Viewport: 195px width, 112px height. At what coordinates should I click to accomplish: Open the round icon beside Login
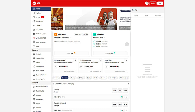(x=147, y=3)
